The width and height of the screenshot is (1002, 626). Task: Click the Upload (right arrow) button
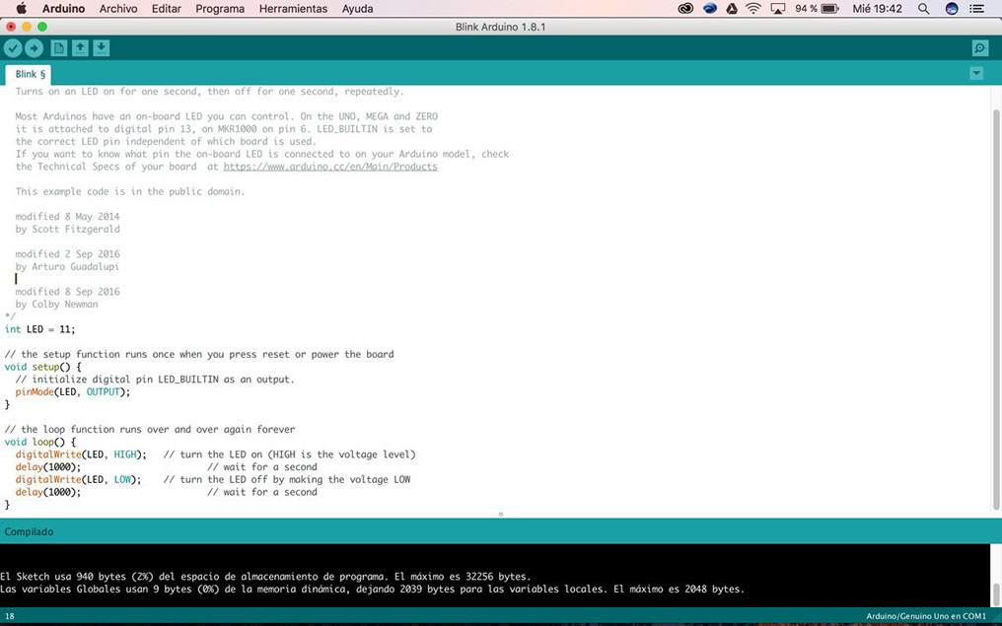34,48
